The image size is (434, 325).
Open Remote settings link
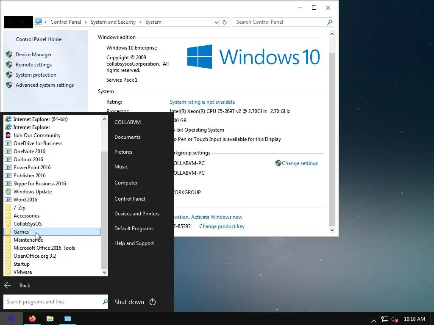coord(33,65)
